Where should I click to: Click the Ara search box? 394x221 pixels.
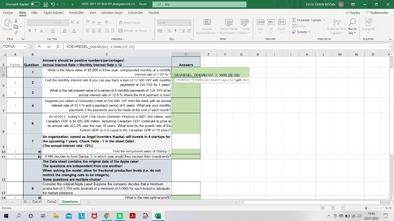click(200, 4)
